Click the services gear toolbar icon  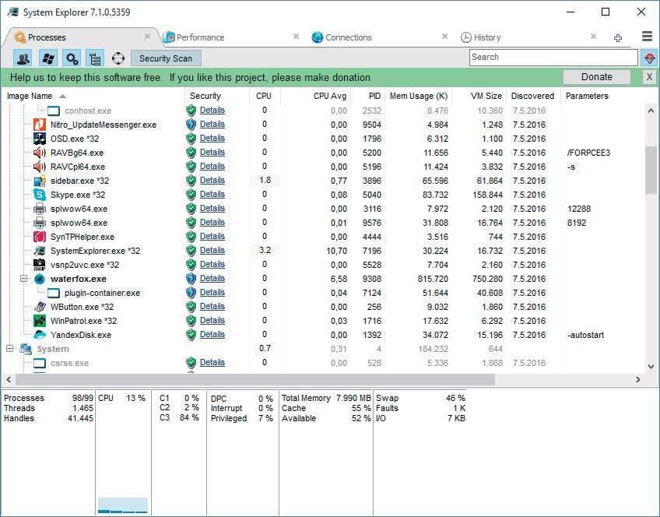pos(72,58)
